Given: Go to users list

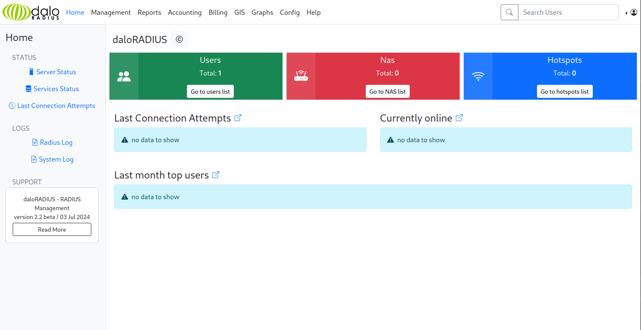Looking at the screenshot, I should (x=210, y=92).
